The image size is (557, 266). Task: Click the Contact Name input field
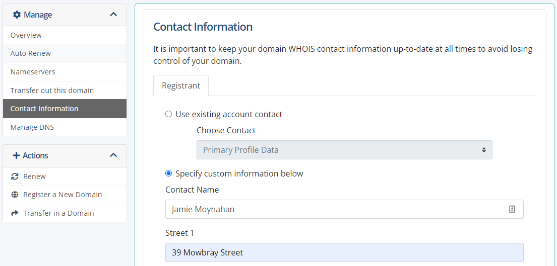344,209
